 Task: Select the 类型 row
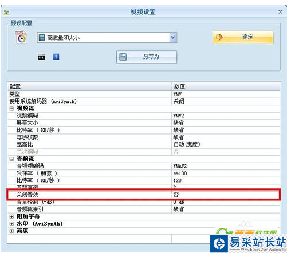click(x=144, y=94)
